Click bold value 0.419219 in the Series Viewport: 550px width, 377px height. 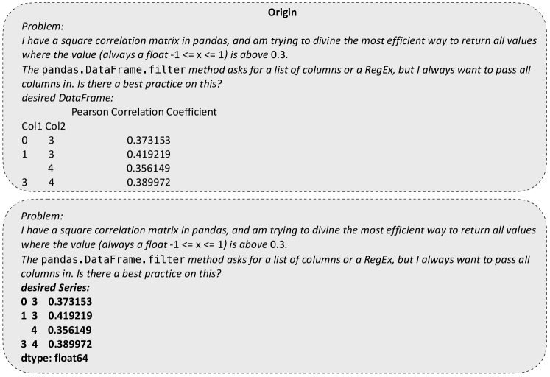pyautogui.click(x=70, y=316)
